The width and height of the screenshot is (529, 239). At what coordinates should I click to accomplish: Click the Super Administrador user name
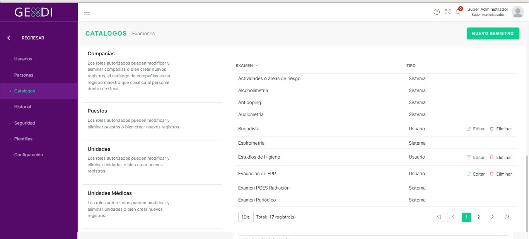(488, 9)
